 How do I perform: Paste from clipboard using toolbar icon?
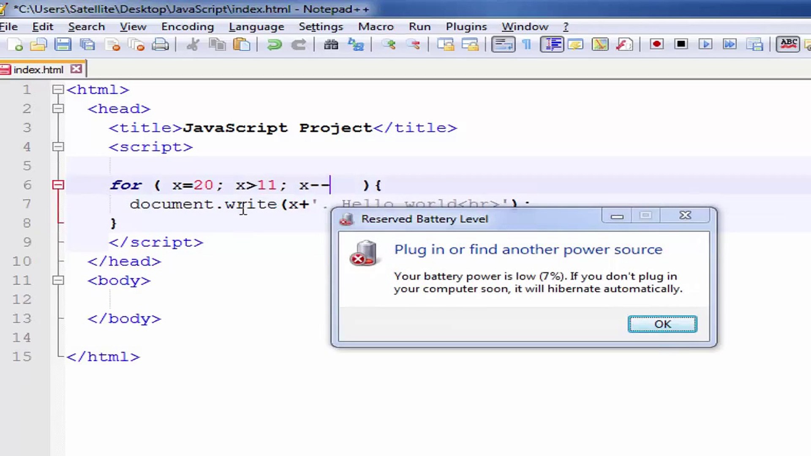tap(242, 44)
